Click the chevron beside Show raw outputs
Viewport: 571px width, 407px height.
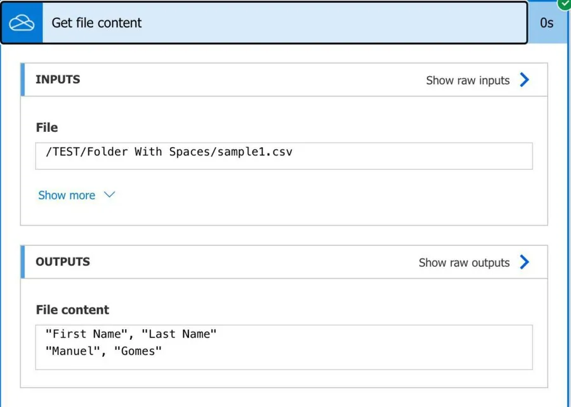click(524, 262)
